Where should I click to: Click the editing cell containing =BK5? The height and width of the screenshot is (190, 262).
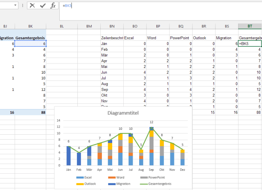coord(250,44)
